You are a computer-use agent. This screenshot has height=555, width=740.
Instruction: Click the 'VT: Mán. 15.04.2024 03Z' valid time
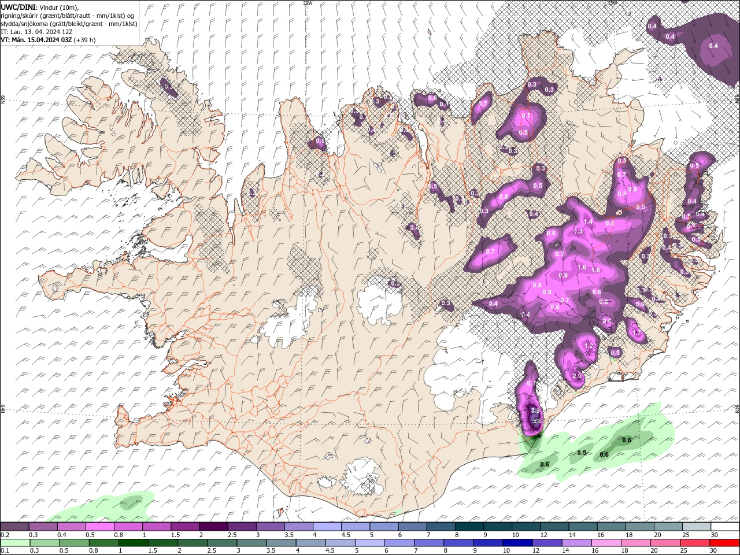pyautogui.click(x=36, y=40)
